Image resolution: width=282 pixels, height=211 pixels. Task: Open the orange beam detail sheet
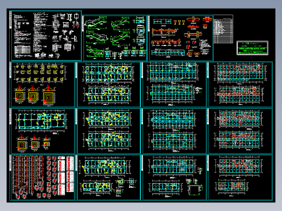[x=181, y=38]
